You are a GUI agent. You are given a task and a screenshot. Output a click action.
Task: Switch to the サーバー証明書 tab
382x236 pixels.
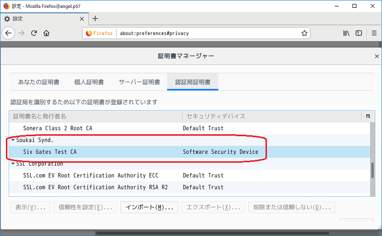click(x=139, y=82)
